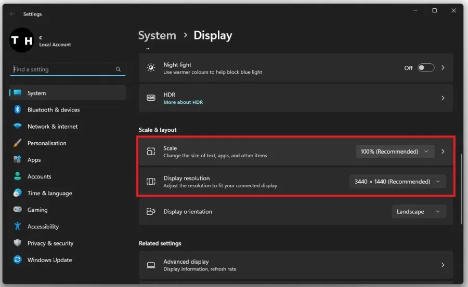Click the Find a setting field
The image size is (468, 287).
tap(68, 69)
